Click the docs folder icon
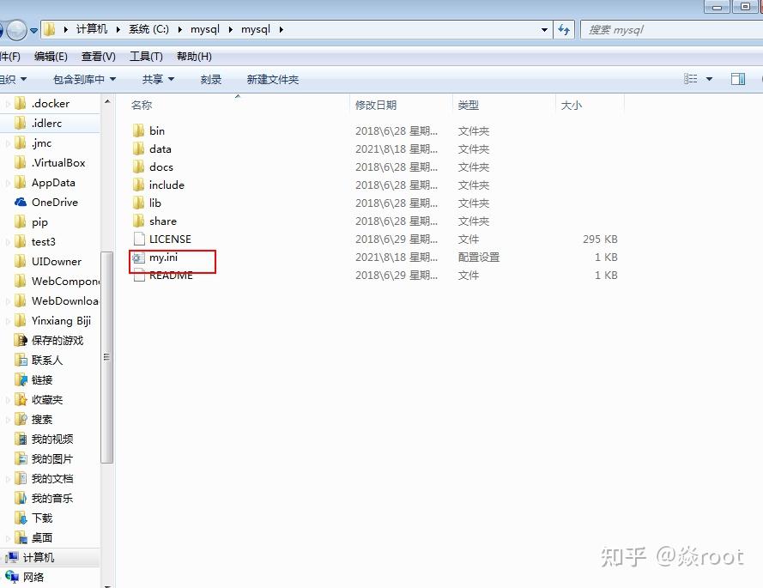The height and width of the screenshot is (588, 763). (x=139, y=167)
